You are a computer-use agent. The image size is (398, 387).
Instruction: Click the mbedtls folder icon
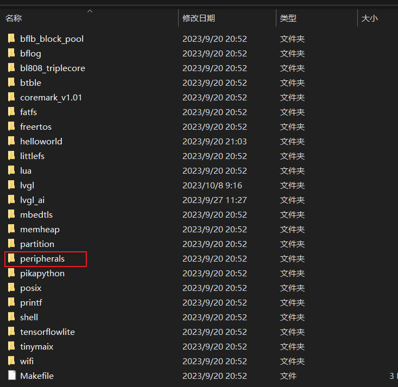pyautogui.click(x=11, y=215)
